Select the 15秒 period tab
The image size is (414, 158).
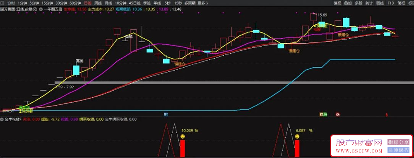coord(178,3)
